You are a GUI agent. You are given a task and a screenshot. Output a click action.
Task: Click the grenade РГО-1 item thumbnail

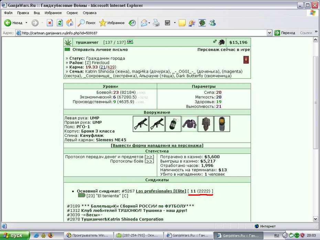pyautogui.click(x=173, y=124)
